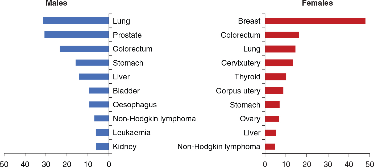Viewport: 374px width, 167px height.
Task: Click the male Colorectum bar
Action: point(84,49)
